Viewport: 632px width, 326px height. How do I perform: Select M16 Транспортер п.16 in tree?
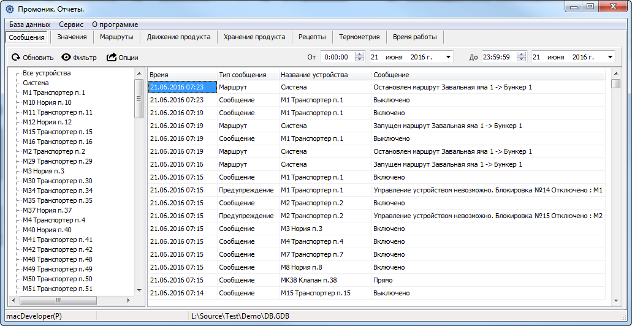pos(58,142)
